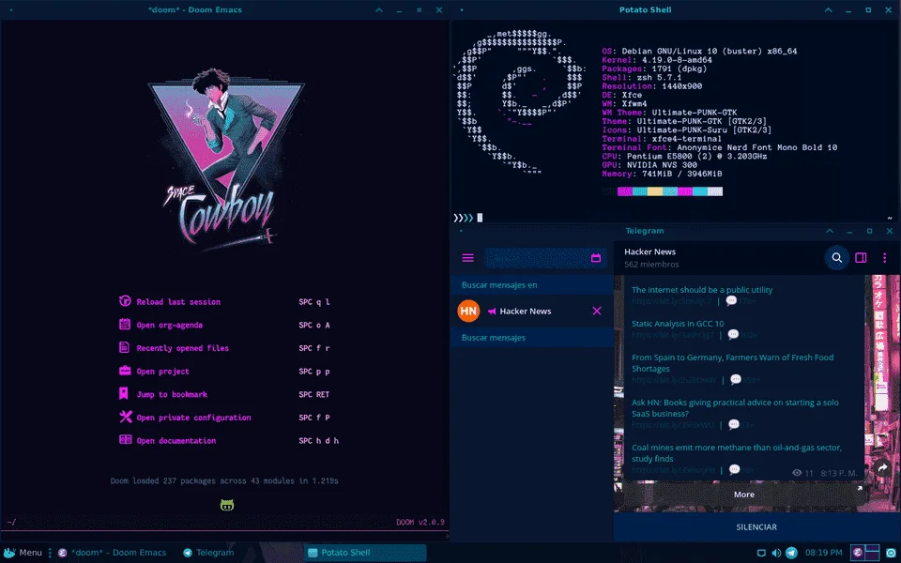Click 'Static Analysis in GCC 10' headline
The width and height of the screenshot is (901, 563).
(678, 324)
